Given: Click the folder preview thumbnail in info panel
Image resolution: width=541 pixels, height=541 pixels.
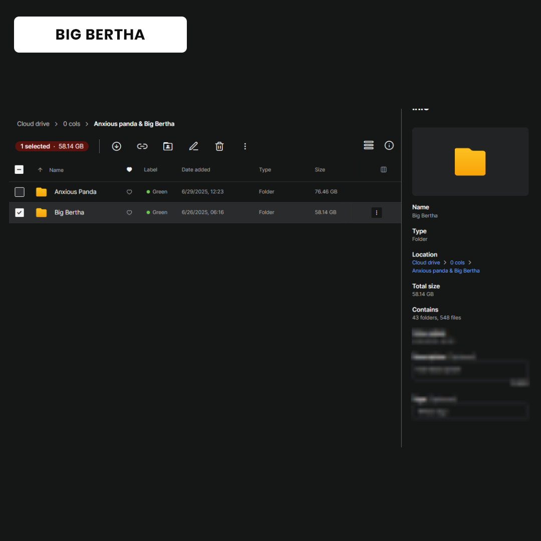Looking at the screenshot, I should (x=470, y=161).
